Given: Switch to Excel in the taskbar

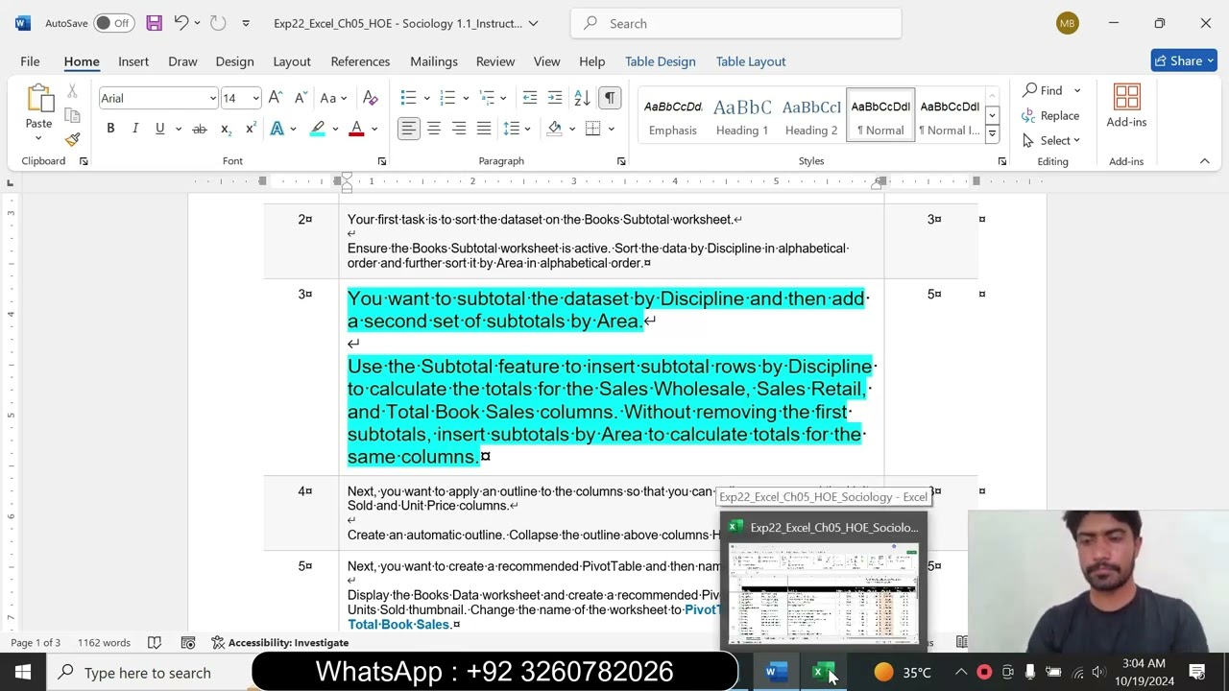Looking at the screenshot, I should [x=824, y=672].
